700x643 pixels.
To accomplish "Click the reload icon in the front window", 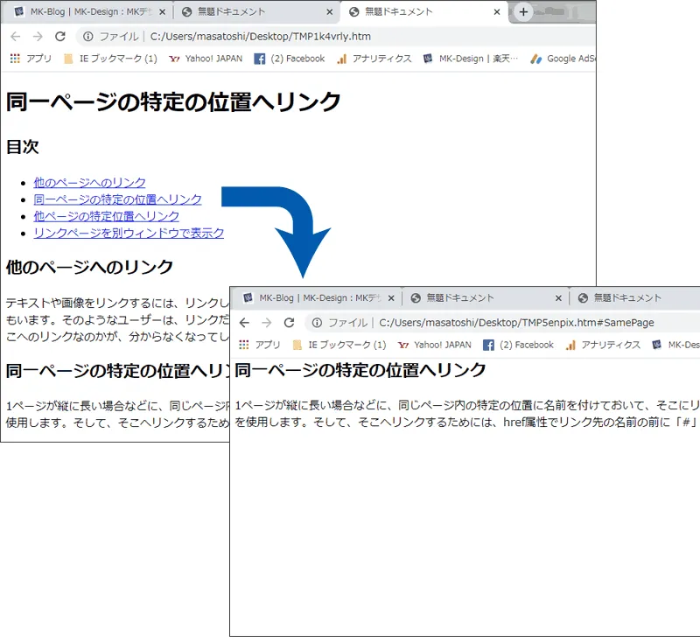I will 289,322.
